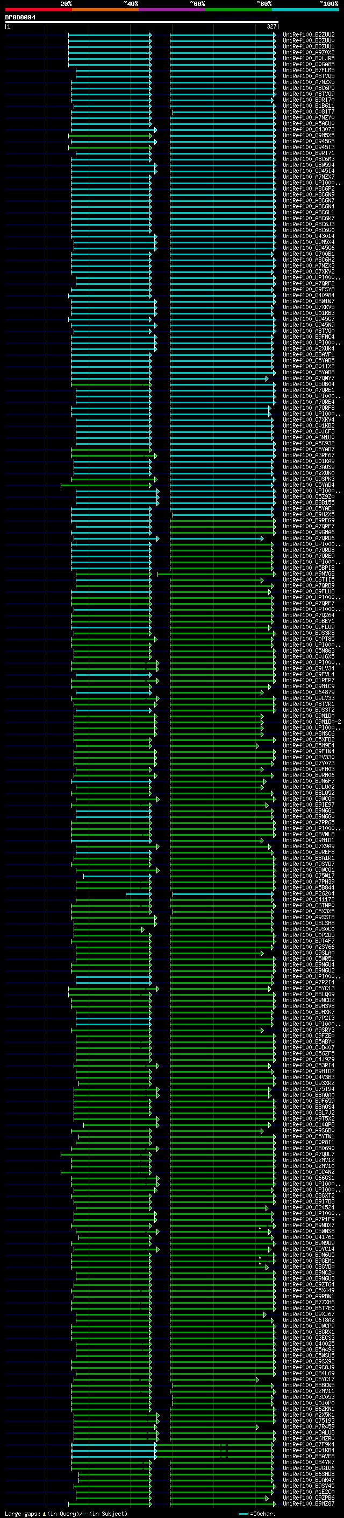Click the green ~80% identity legend segment
The width and height of the screenshot is (344, 1518).
click(x=239, y=10)
